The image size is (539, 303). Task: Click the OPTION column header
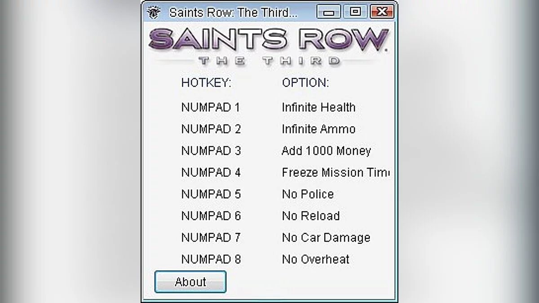click(x=305, y=83)
